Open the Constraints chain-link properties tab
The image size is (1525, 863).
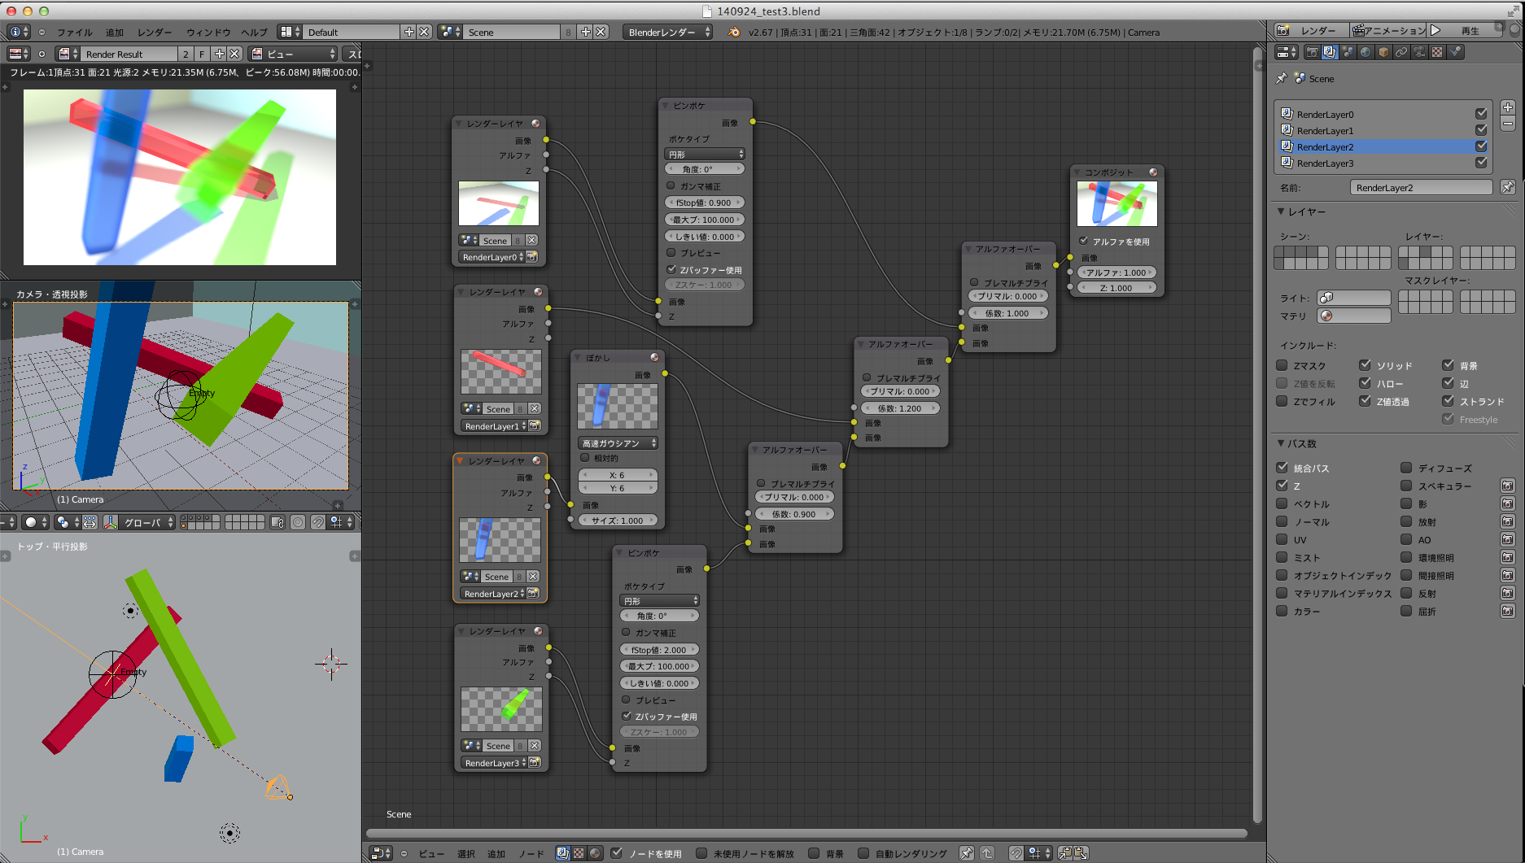pos(1401,52)
